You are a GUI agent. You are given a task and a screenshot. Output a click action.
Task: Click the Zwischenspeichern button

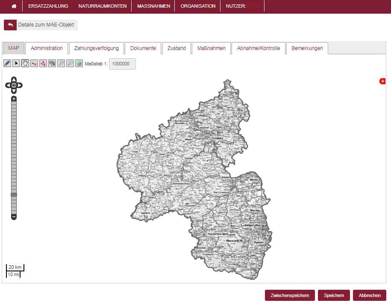(290, 295)
